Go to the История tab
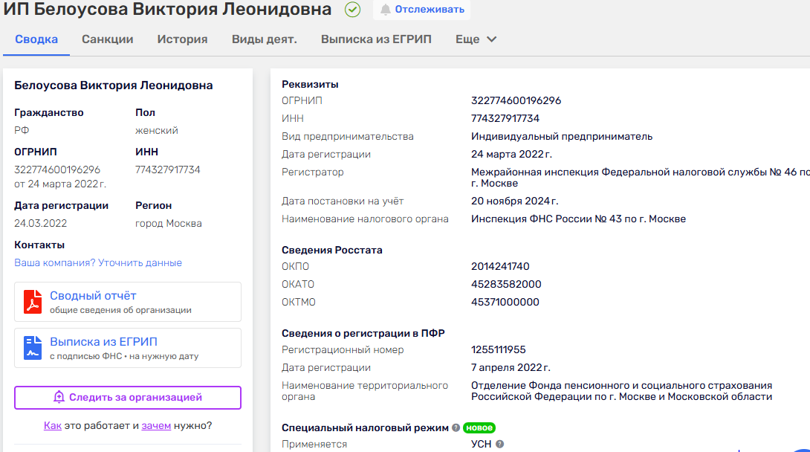This screenshot has height=452, width=810. [x=182, y=39]
